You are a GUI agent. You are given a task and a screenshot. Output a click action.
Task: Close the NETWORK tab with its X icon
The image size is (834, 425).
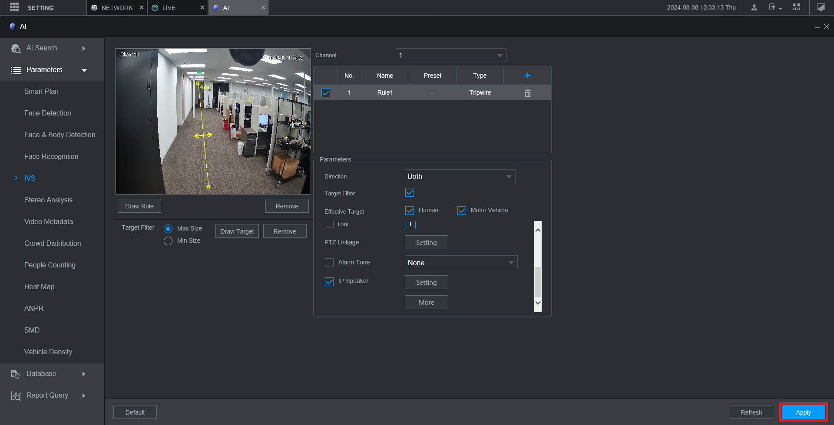pyautogui.click(x=141, y=7)
